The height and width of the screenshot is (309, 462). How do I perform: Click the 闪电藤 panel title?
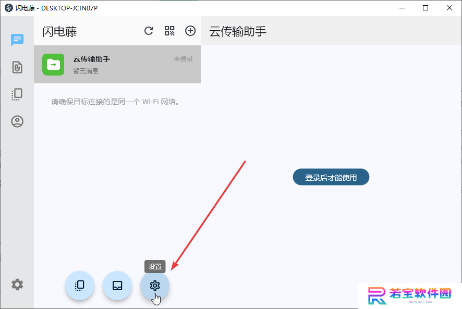[x=59, y=31]
